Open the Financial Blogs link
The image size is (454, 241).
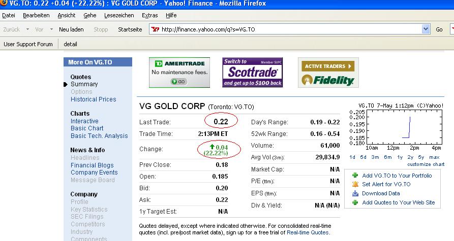(x=92, y=165)
